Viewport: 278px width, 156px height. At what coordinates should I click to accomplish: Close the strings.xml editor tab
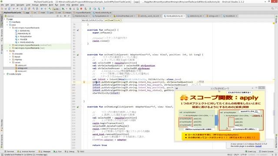click(x=220, y=16)
